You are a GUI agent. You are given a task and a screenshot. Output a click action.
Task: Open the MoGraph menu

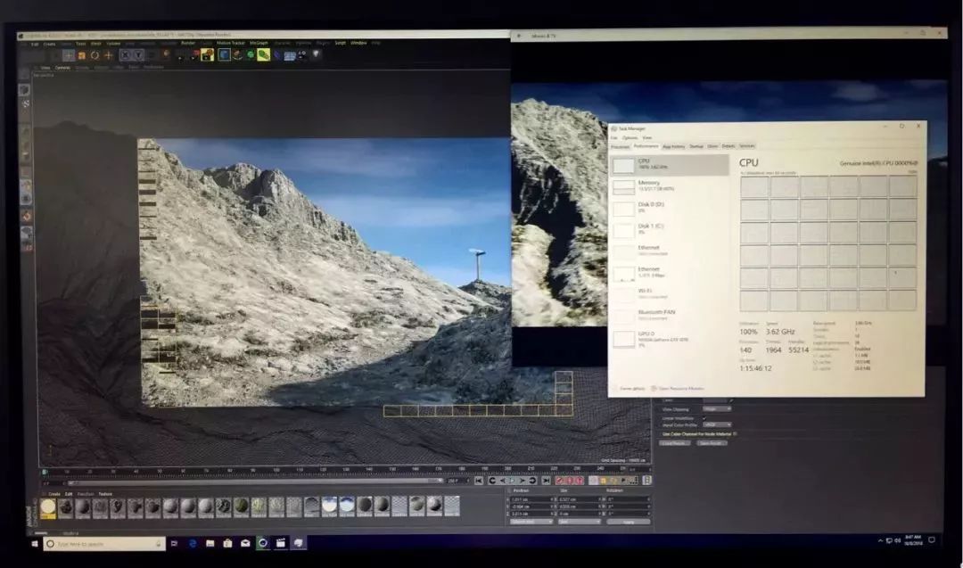click(259, 43)
